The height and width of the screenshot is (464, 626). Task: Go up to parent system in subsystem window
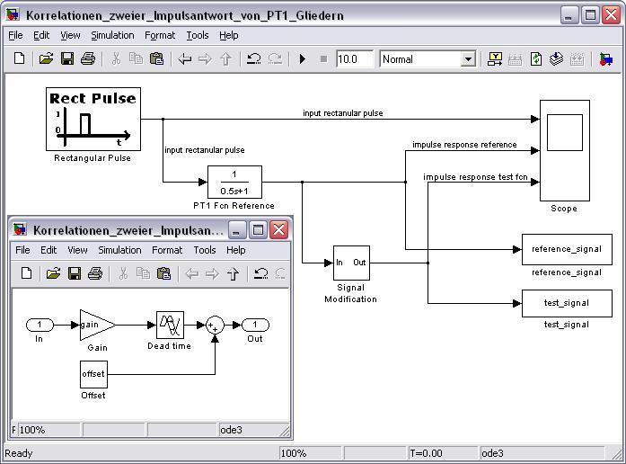[x=234, y=273]
